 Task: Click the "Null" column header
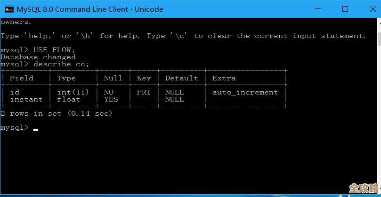click(x=113, y=78)
